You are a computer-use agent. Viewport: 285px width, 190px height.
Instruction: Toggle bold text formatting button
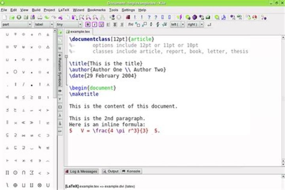pos(87,25)
